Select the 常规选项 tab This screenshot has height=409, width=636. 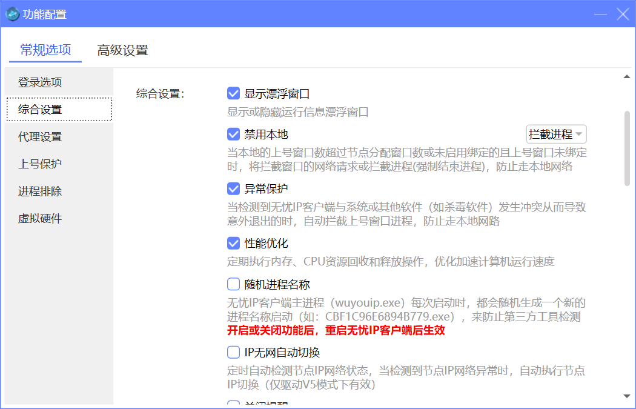point(45,50)
